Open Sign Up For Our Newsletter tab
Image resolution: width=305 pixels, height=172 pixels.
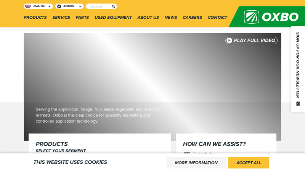(x=298, y=65)
